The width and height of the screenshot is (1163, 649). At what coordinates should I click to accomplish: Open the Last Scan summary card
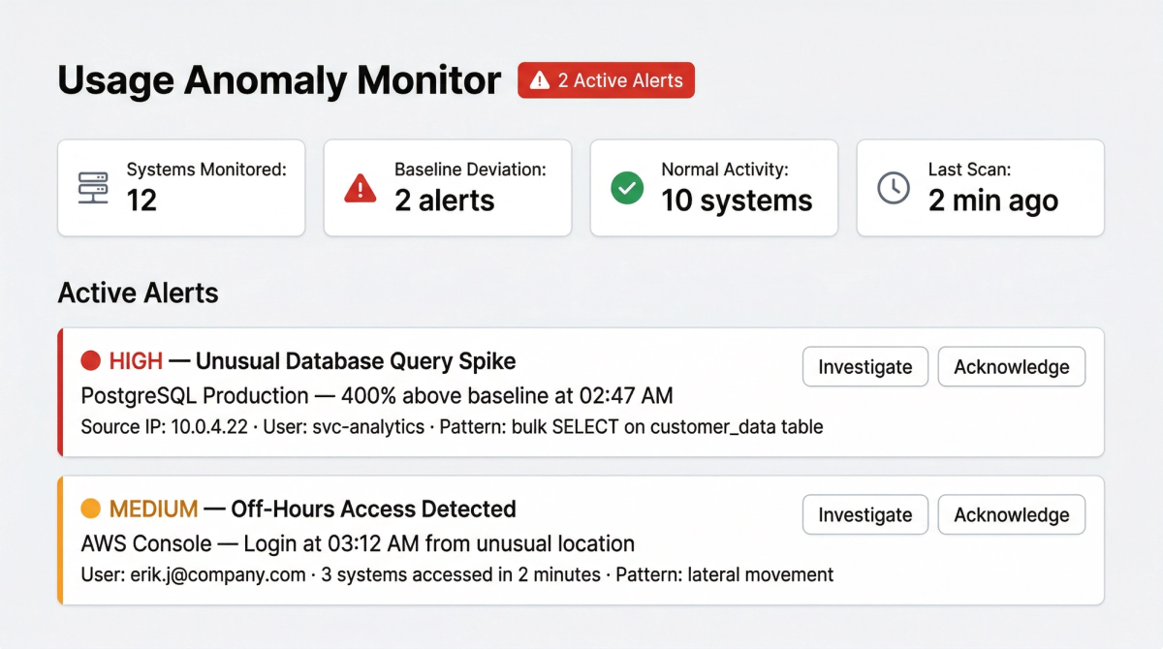click(980, 187)
